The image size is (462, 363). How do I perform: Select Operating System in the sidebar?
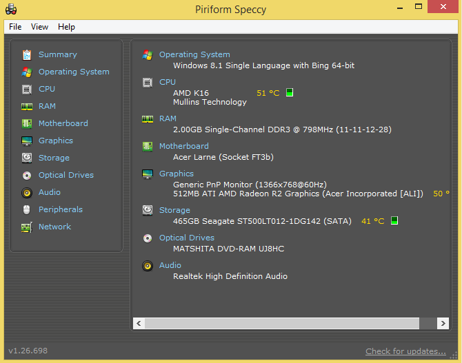pyautogui.click(x=74, y=72)
